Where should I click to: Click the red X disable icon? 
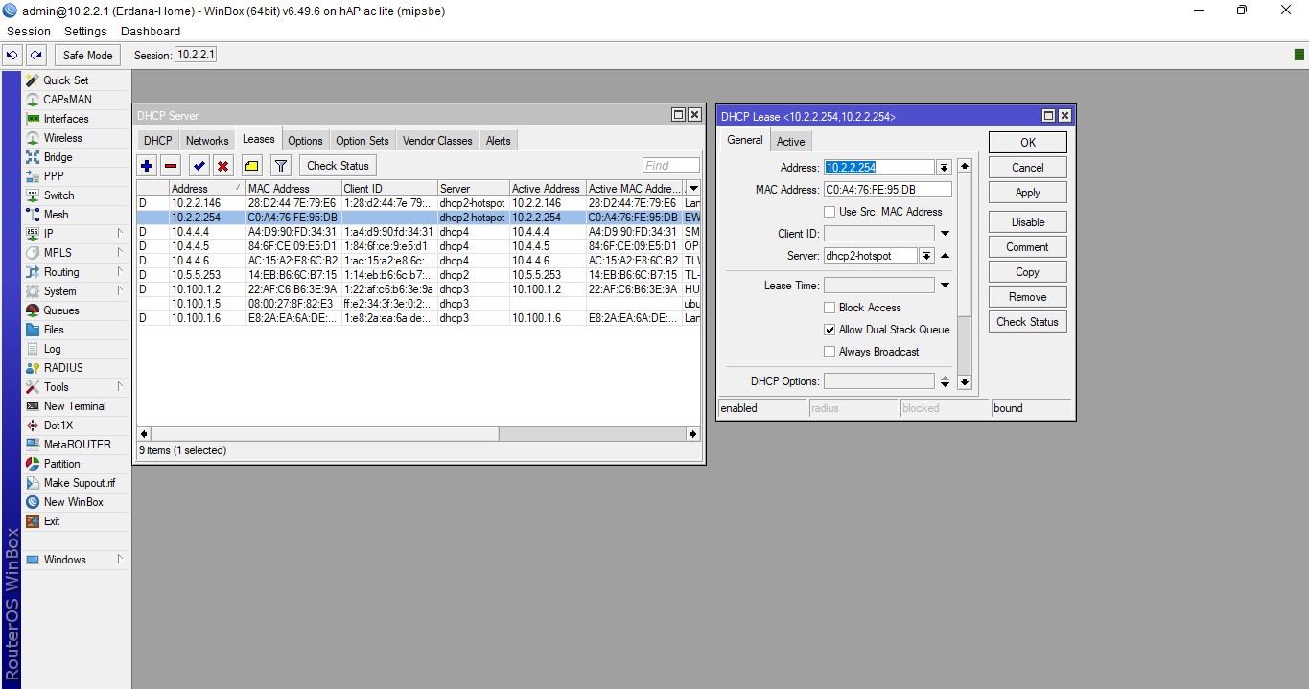[223, 166]
